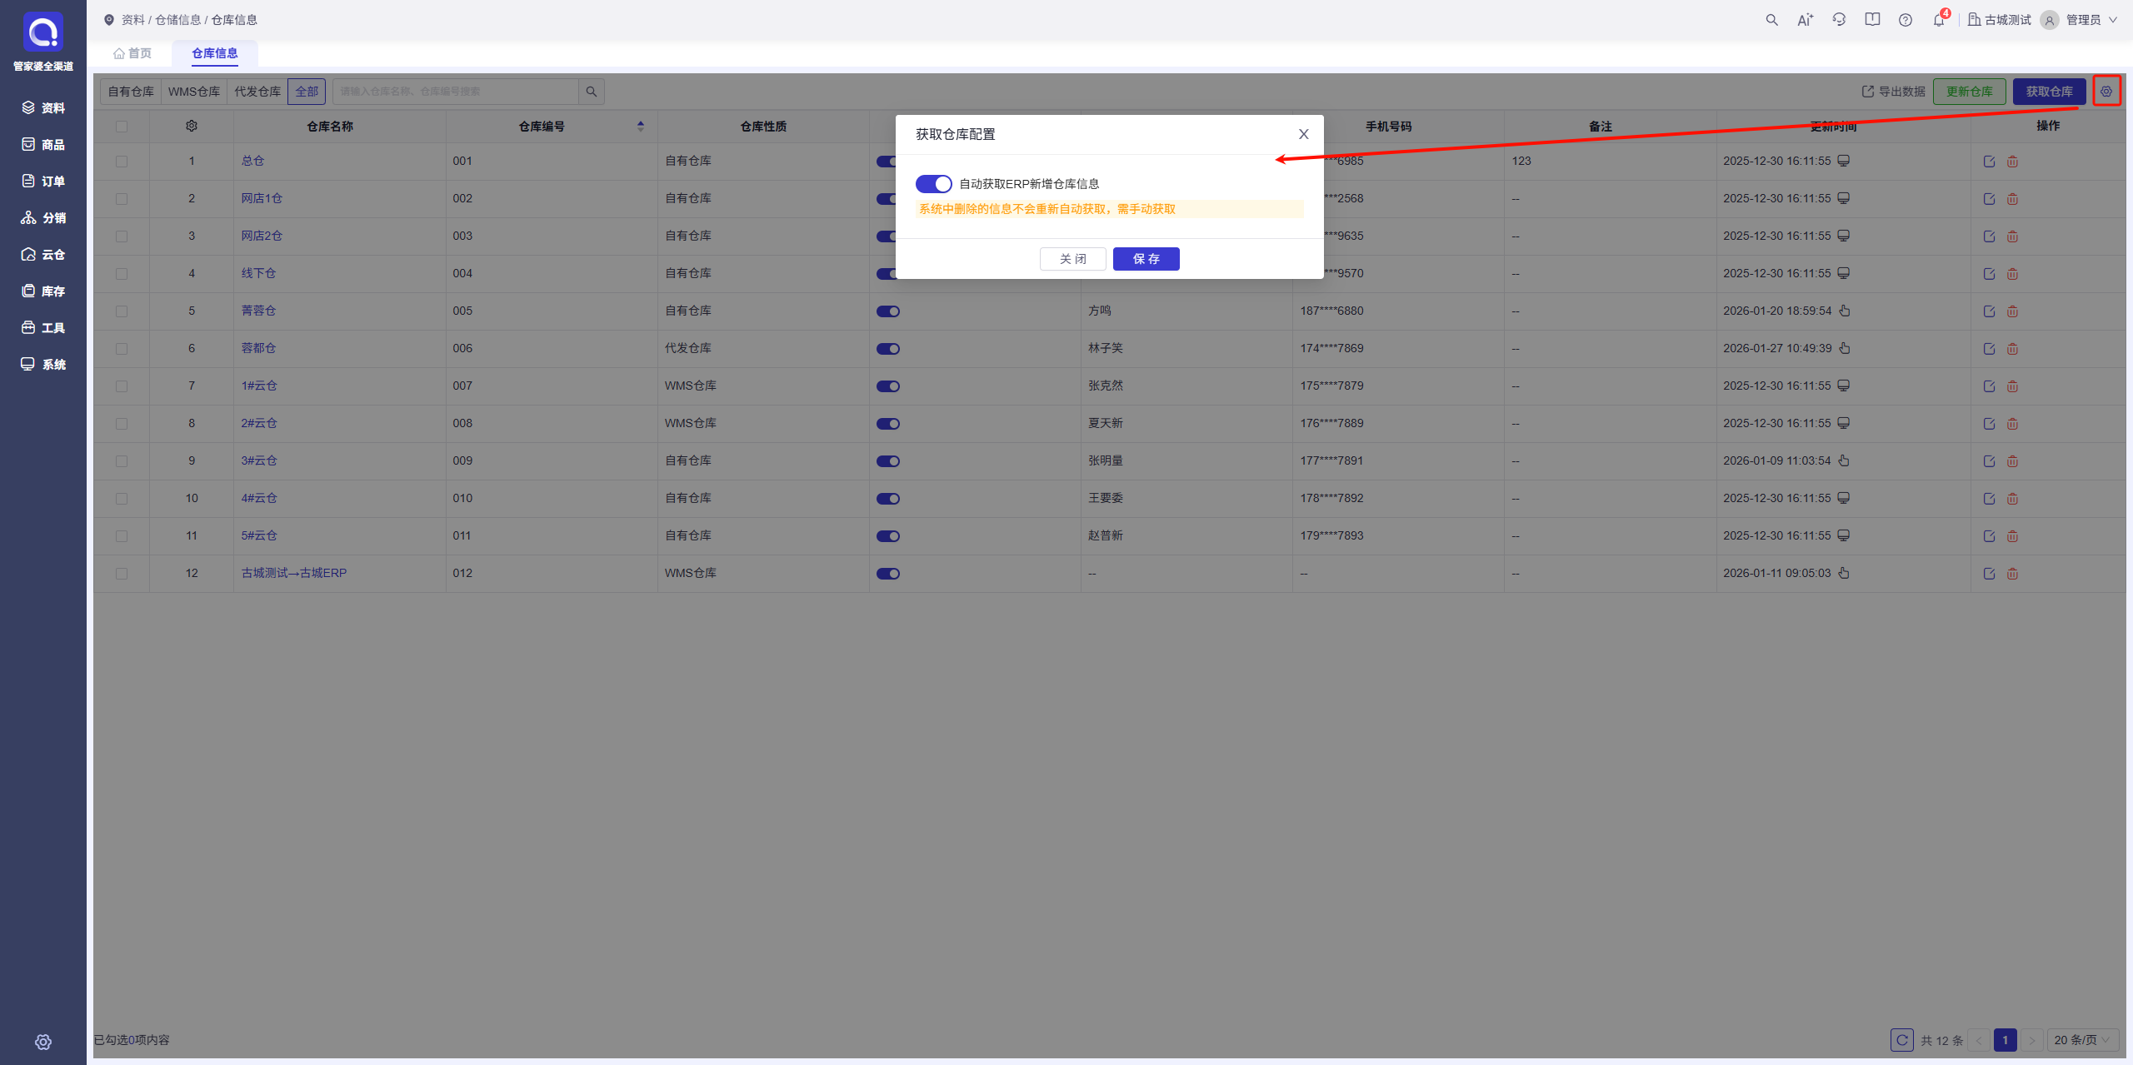2133x1065 pixels.
Task: Click the 导出数据 button
Action: [x=1894, y=92]
